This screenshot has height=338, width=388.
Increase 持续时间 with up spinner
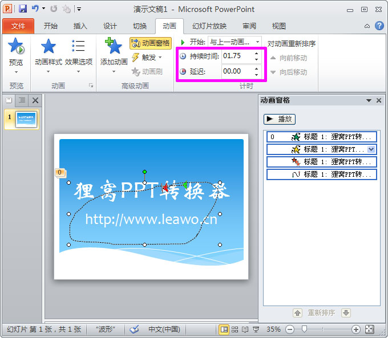[257, 53]
